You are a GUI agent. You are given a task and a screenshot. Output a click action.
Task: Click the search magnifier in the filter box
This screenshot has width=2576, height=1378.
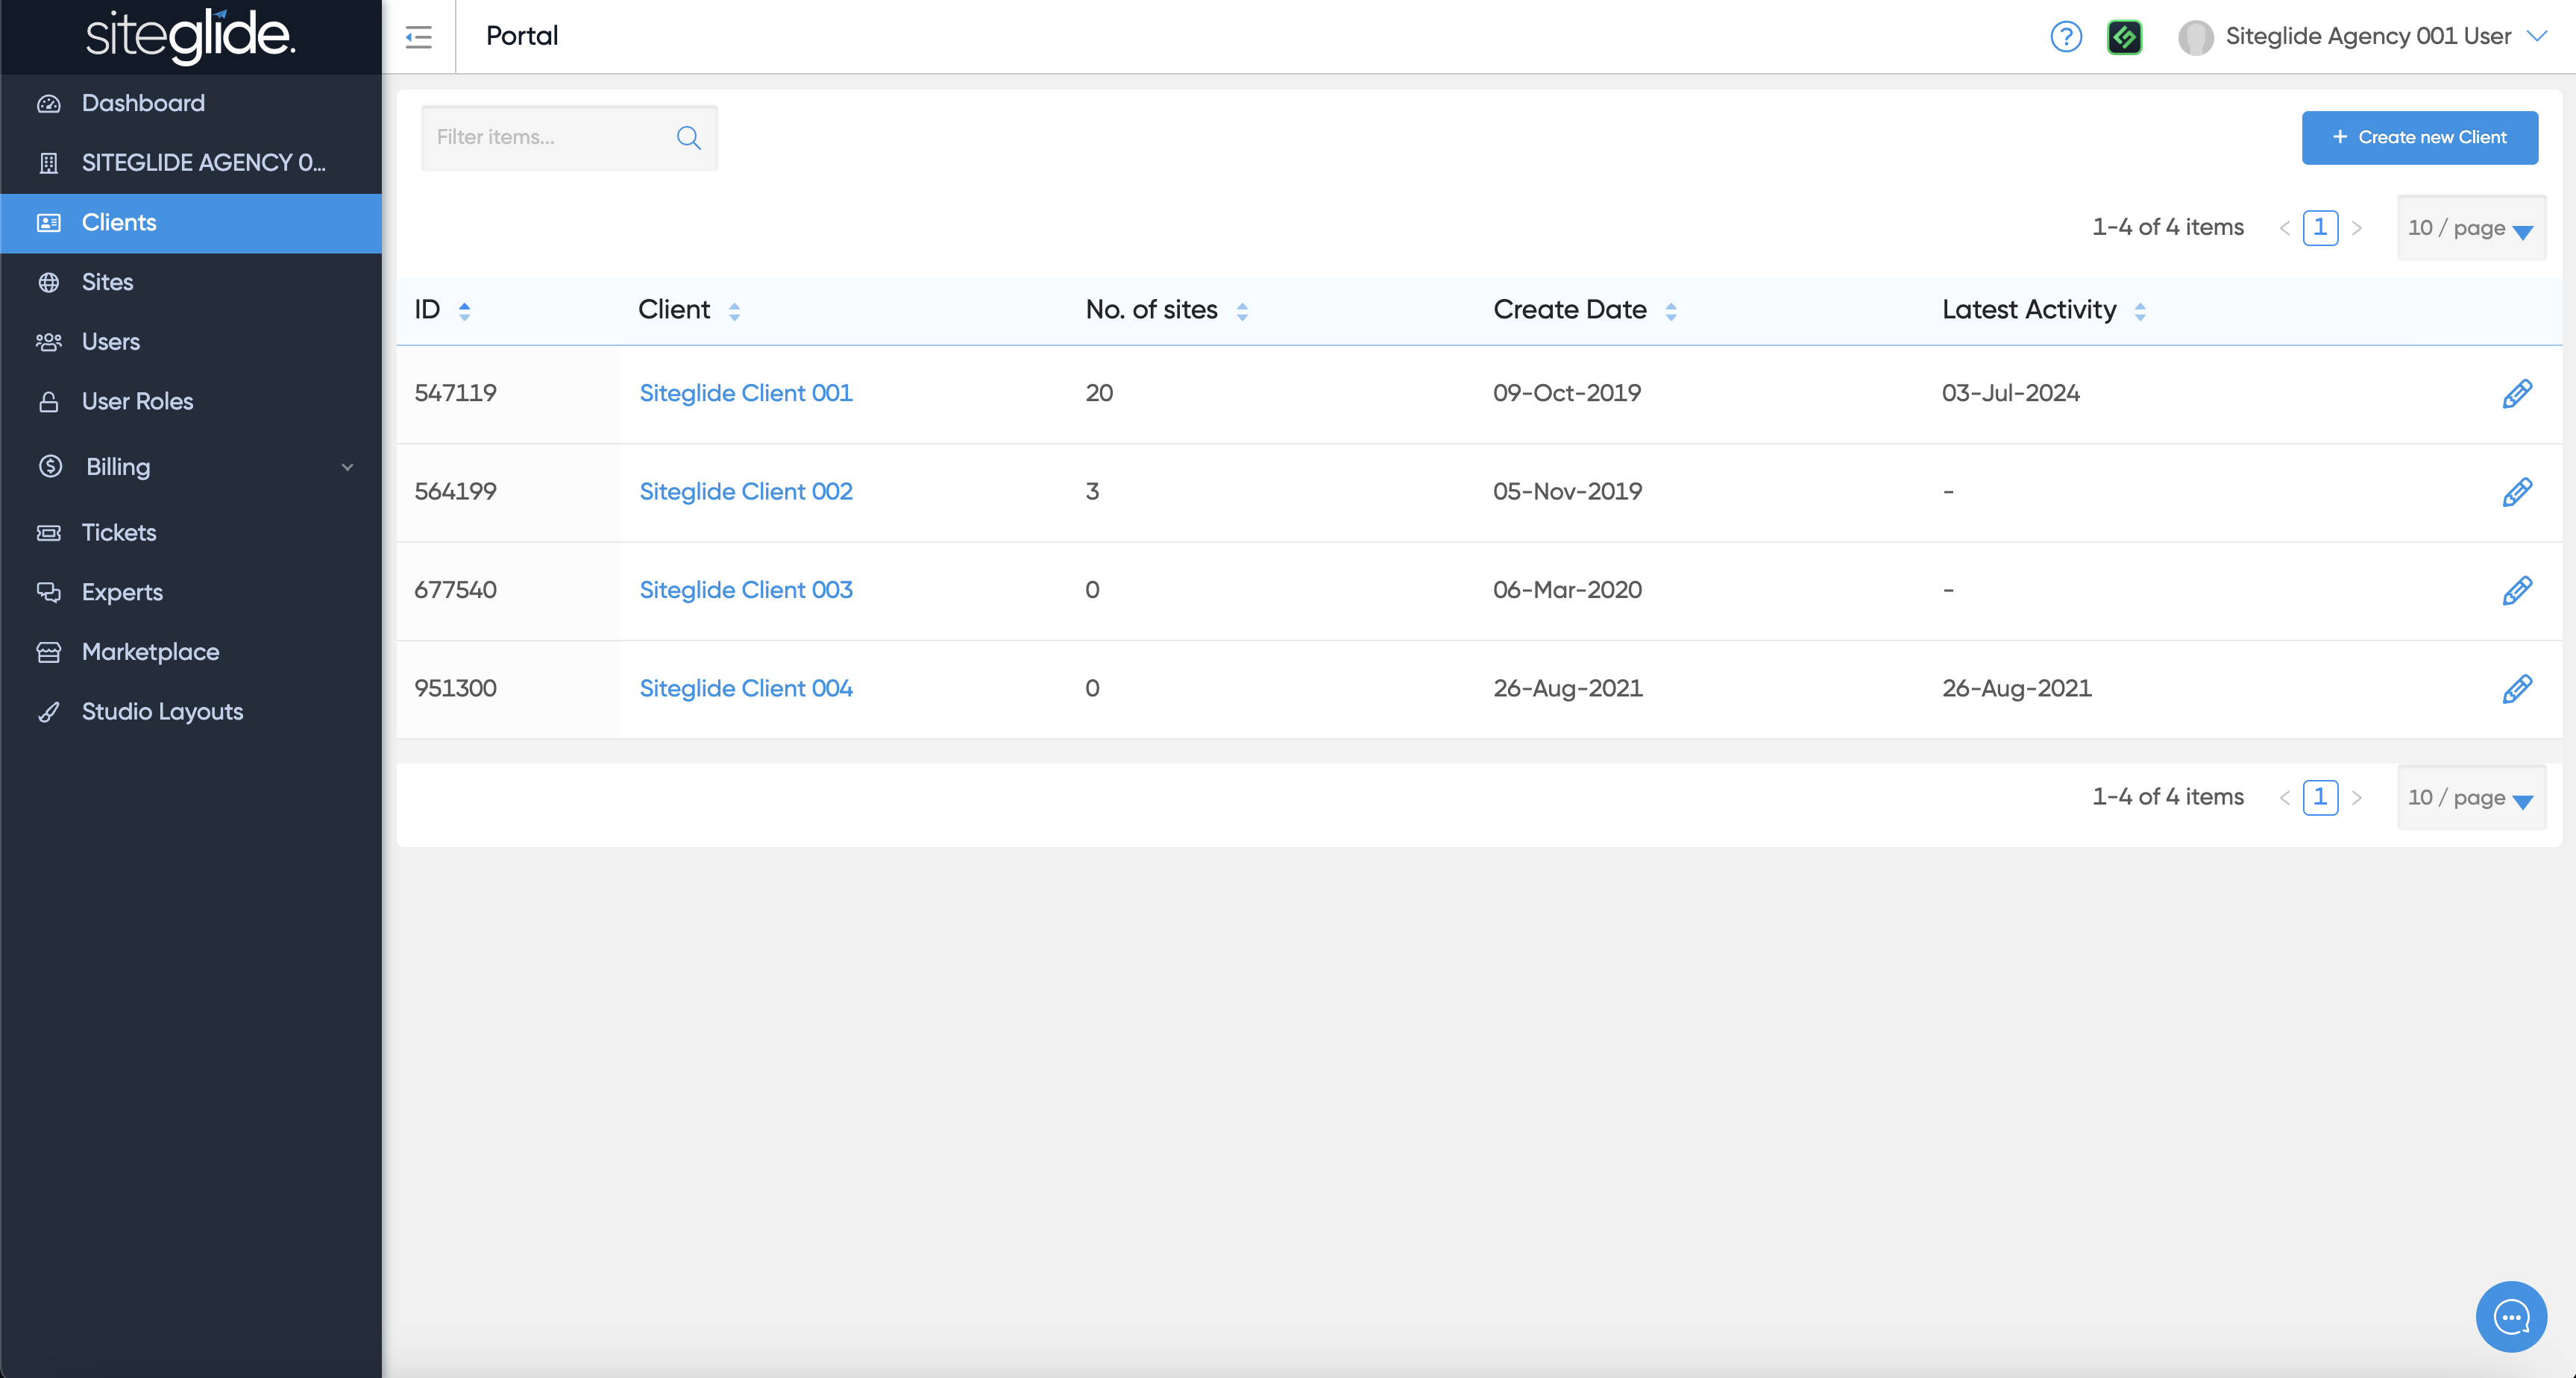coord(688,137)
